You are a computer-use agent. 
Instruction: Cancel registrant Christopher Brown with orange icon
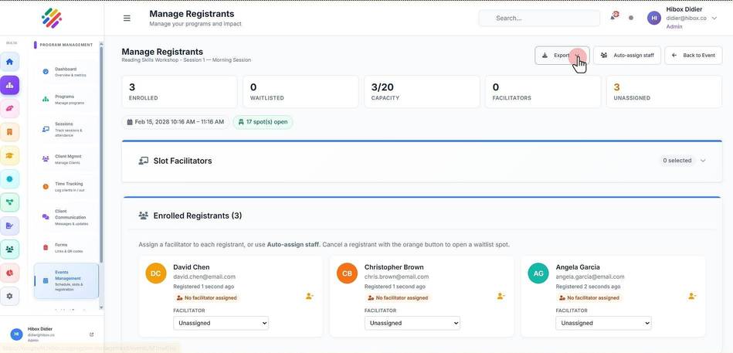tap(501, 296)
